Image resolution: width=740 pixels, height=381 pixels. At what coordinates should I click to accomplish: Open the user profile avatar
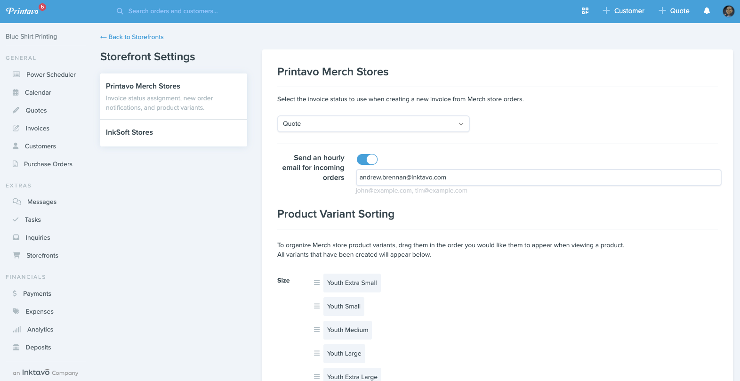(728, 11)
